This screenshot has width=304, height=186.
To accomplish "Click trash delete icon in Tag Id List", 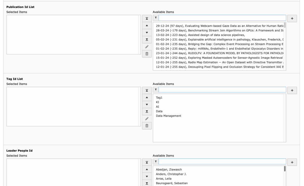I will (147, 126).
